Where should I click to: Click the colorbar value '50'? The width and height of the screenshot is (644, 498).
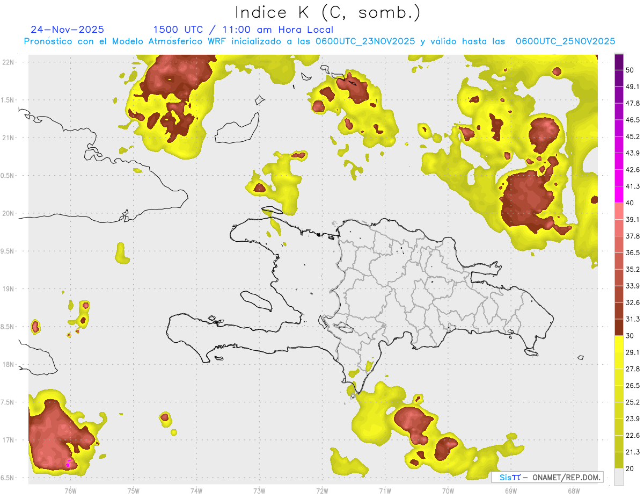click(x=630, y=70)
